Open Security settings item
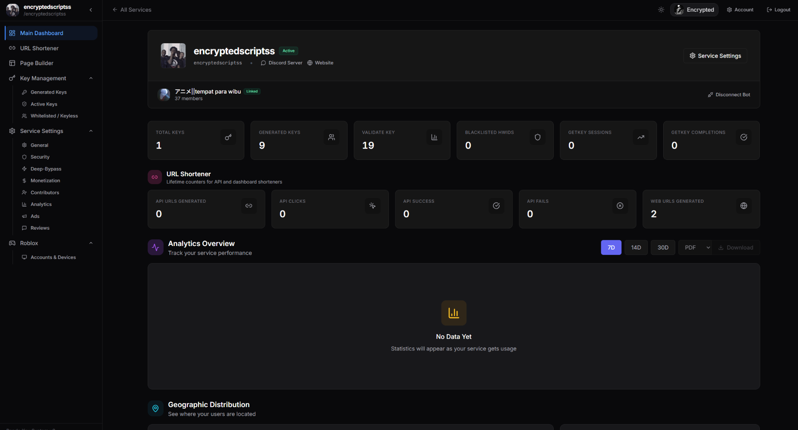Image resolution: width=798 pixels, height=430 pixels. (40, 157)
